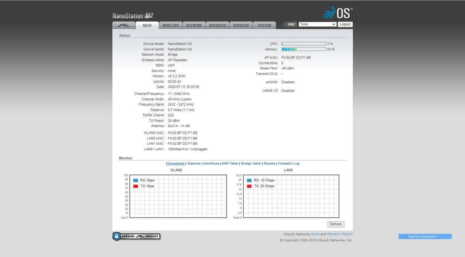The width and height of the screenshot is (465, 257).
Task: Switch to the MAIN tab
Action: click(x=147, y=25)
